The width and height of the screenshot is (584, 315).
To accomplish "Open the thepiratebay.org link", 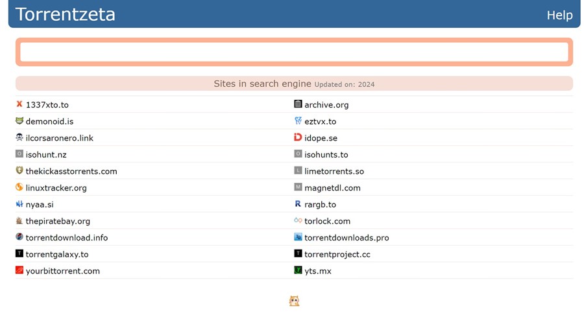I will (x=58, y=221).
